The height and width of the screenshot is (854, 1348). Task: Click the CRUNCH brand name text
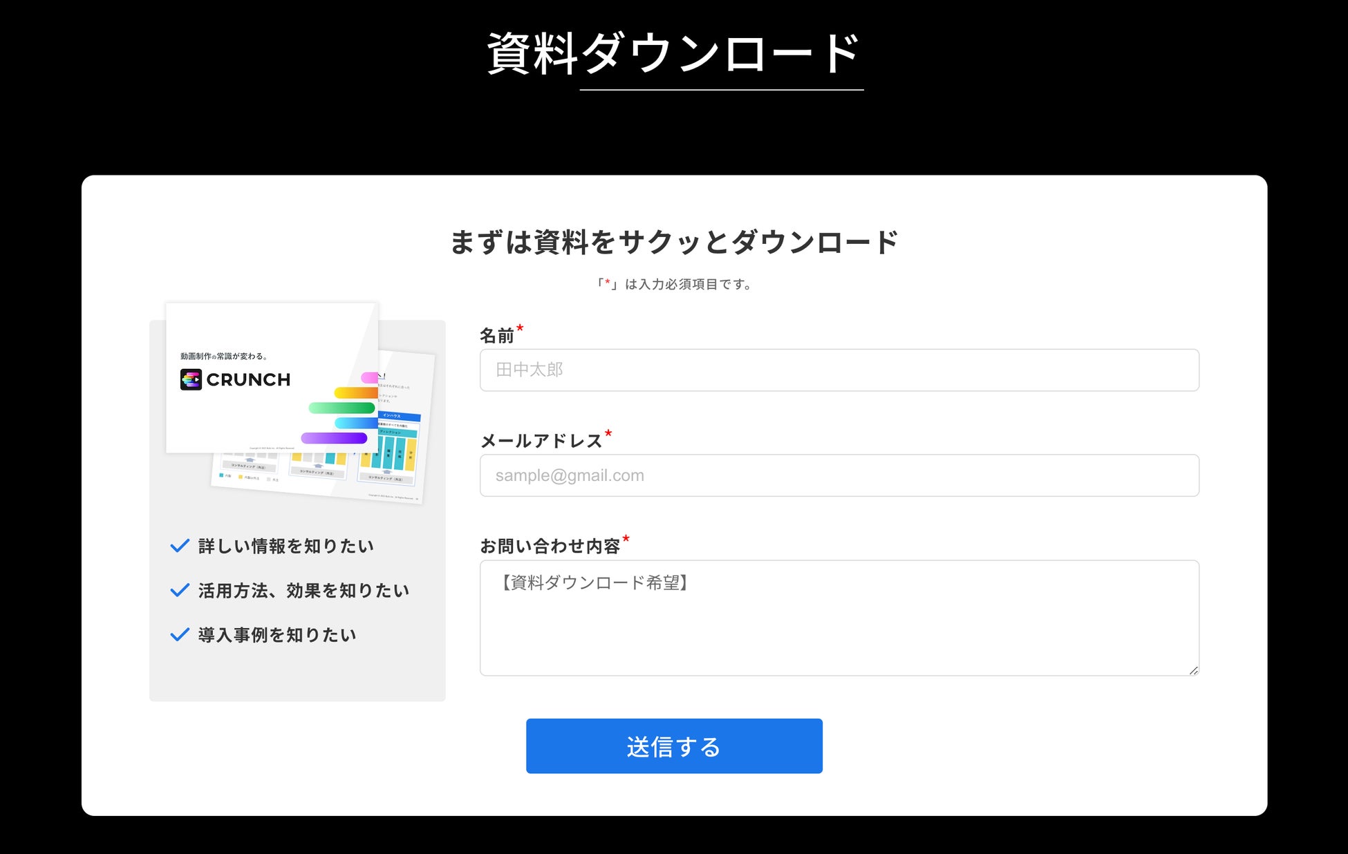(x=248, y=379)
